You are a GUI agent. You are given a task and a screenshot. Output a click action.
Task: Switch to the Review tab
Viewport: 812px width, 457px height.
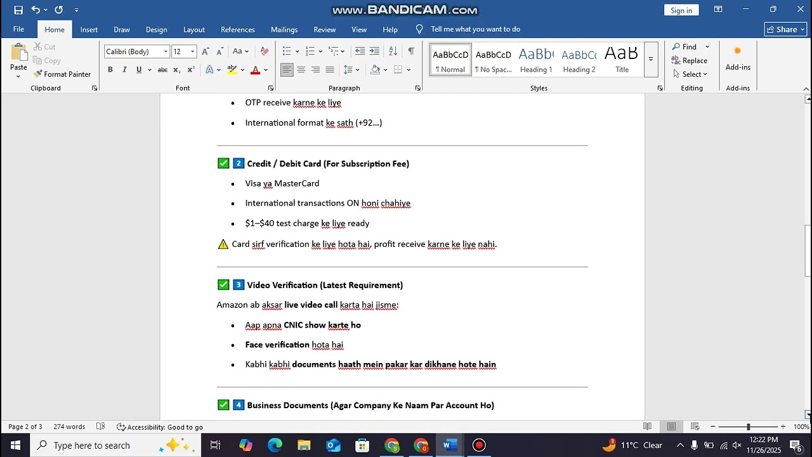click(x=324, y=29)
